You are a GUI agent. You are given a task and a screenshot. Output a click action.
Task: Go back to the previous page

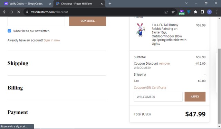pyautogui.click(x=5, y=12)
